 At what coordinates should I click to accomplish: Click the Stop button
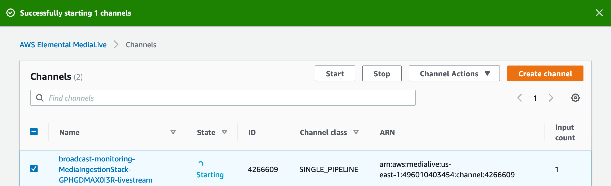tap(382, 73)
